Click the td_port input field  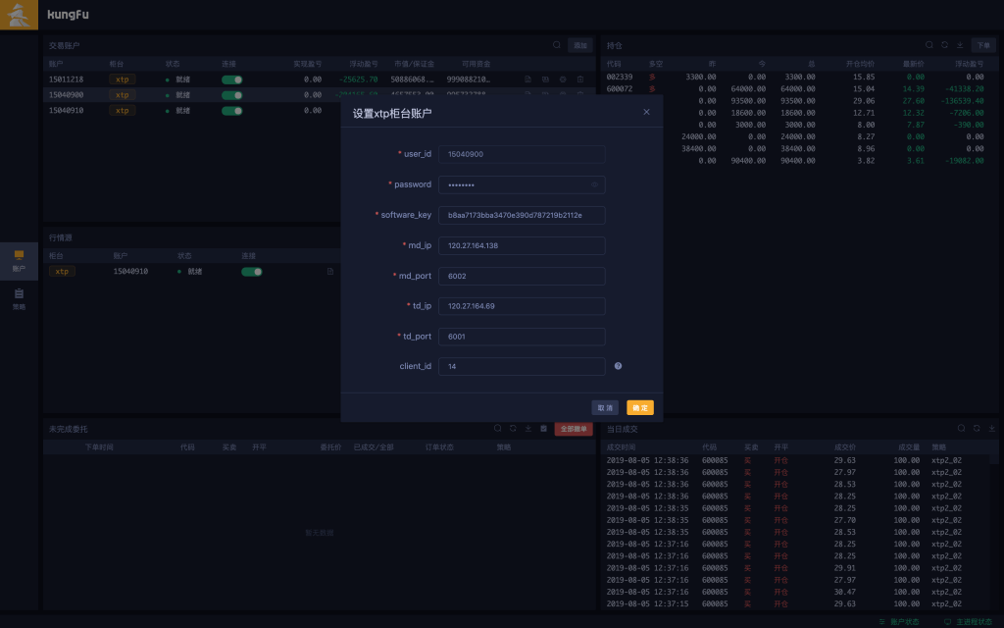pyautogui.click(x=522, y=337)
